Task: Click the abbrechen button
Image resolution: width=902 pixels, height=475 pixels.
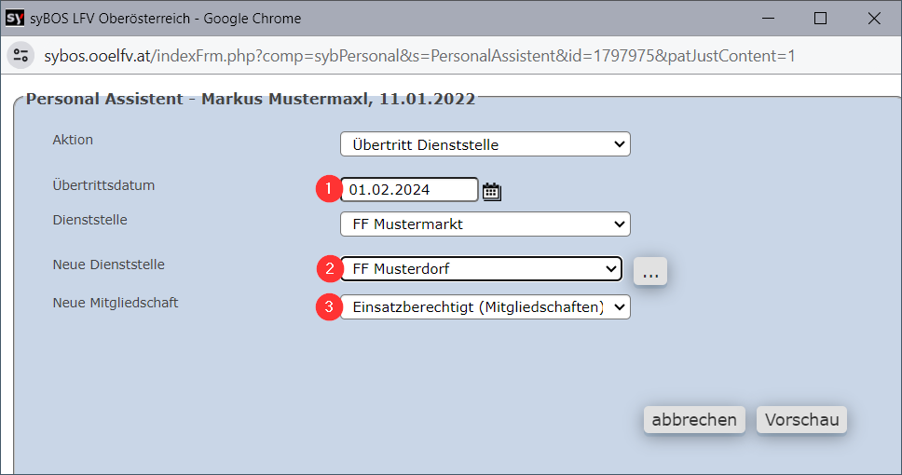Action: (694, 420)
